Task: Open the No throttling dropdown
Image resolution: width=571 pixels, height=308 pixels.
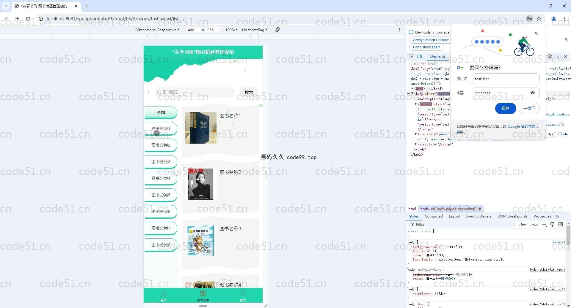Action: [x=255, y=30]
